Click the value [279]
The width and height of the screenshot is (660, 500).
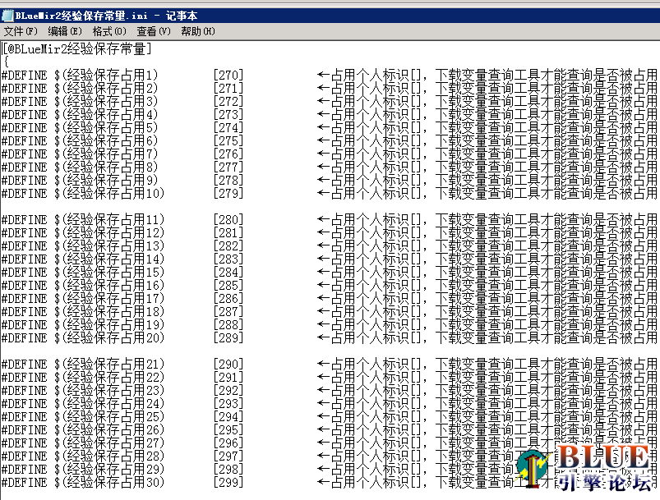[x=228, y=193]
